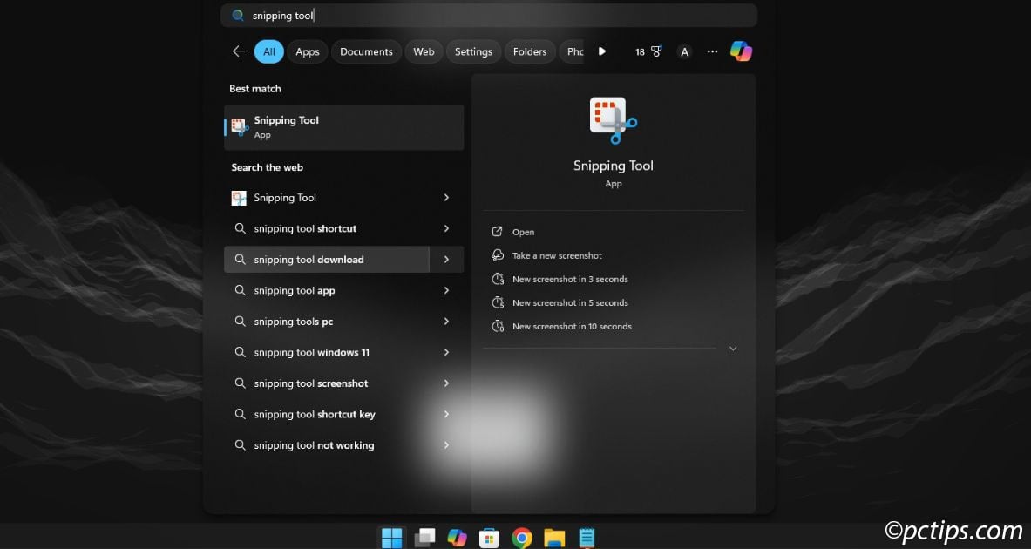
Task: Expand chevron beside snipping tool screenshot
Action: click(x=446, y=383)
